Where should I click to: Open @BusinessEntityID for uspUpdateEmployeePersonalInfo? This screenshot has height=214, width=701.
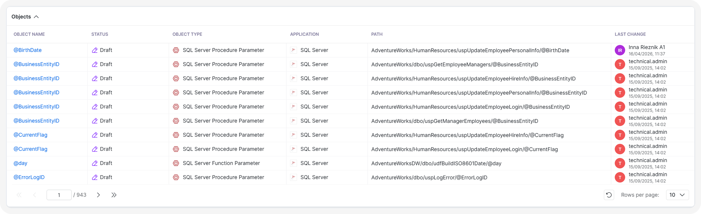pos(36,92)
